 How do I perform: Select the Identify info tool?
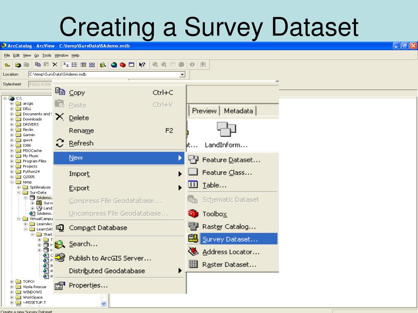pyautogui.click(x=192, y=65)
